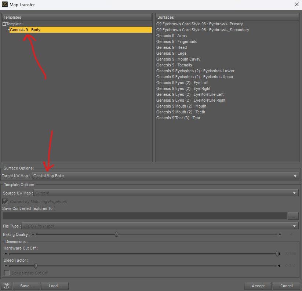Select Genesis 9 : Fingernails surface
The height and width of the screenshot is (291, 302).
(177, 41)
